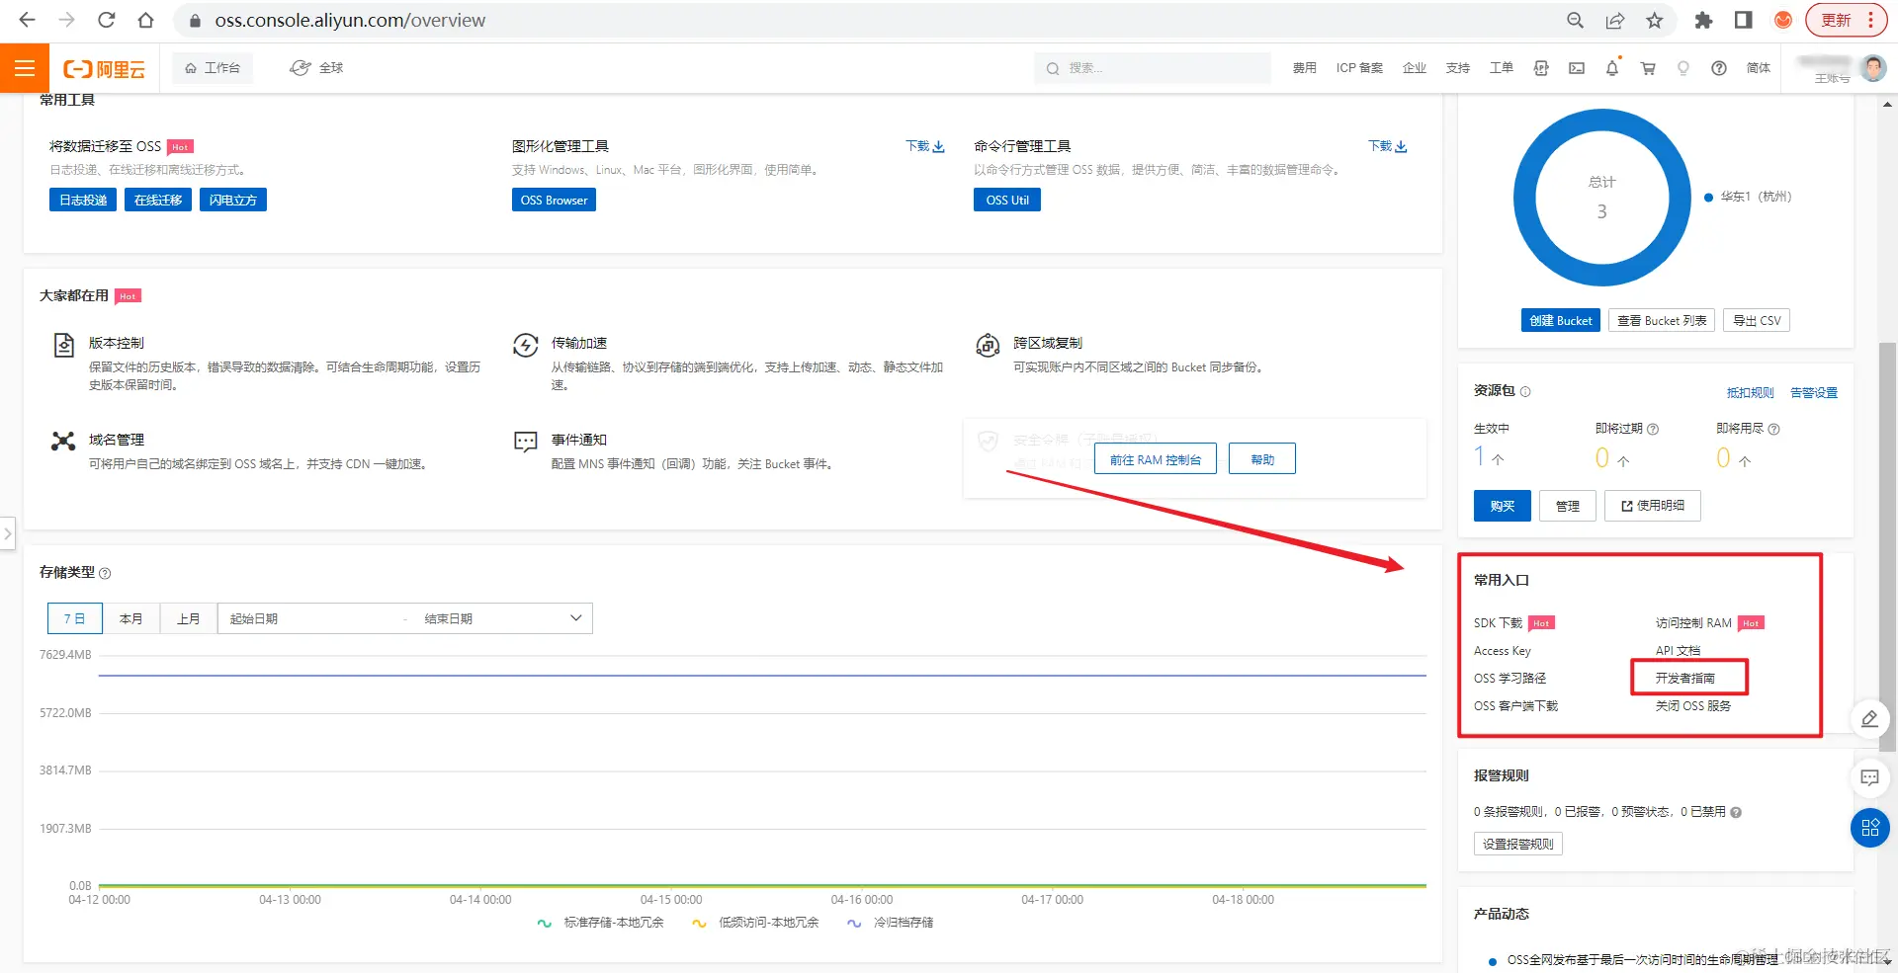Click the floating edit pencil icon
The width and height of the screenshot is (1898, 973).
1869,719
